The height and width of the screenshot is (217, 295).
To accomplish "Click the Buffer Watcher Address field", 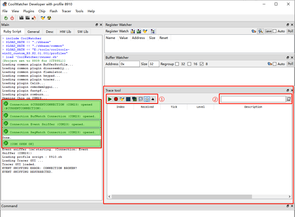I will (x=130, y=64).
